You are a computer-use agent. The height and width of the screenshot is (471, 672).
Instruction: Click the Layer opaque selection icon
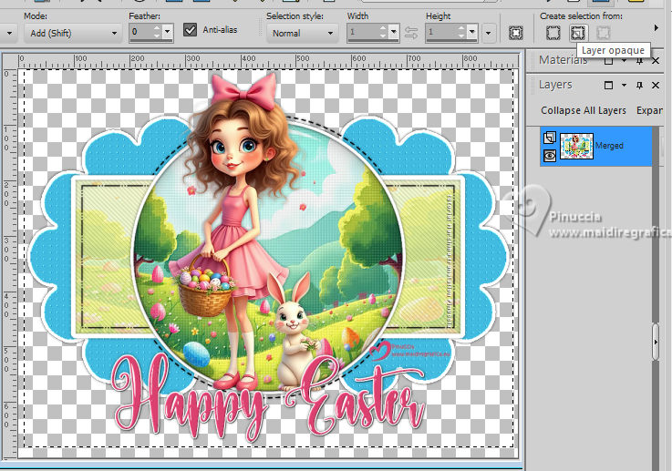pos(577,33)
